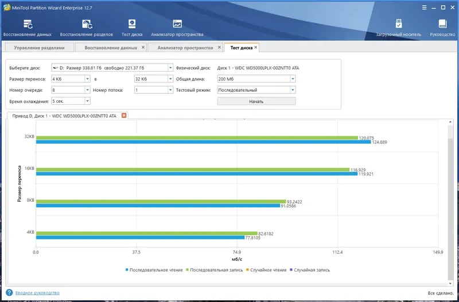
Task: Click the 32KB green write bar
Action: 197,138
